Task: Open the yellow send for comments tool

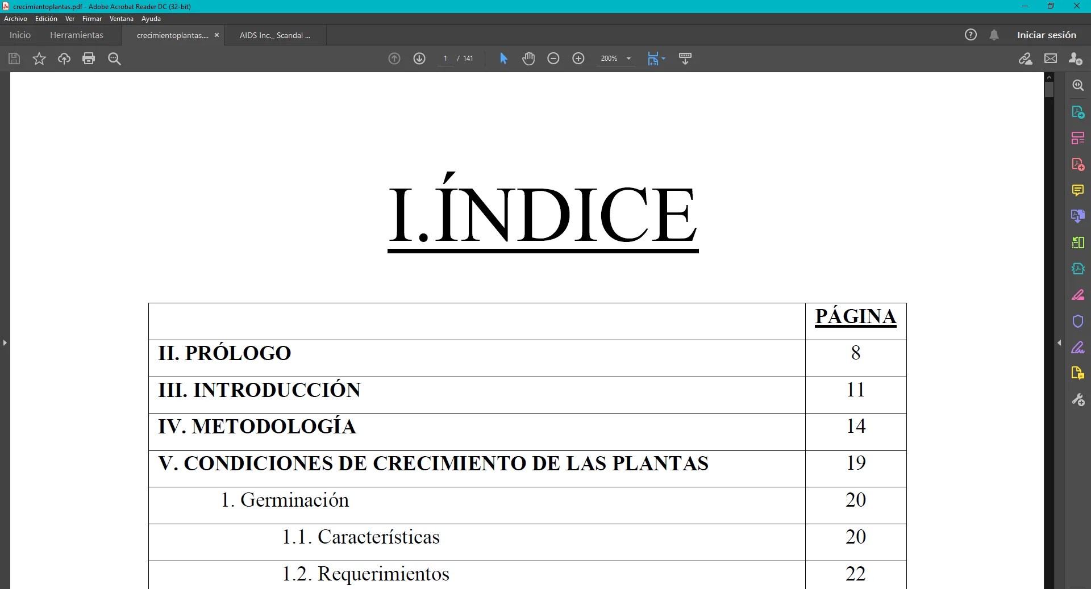Action: (x=1078, y=373)
